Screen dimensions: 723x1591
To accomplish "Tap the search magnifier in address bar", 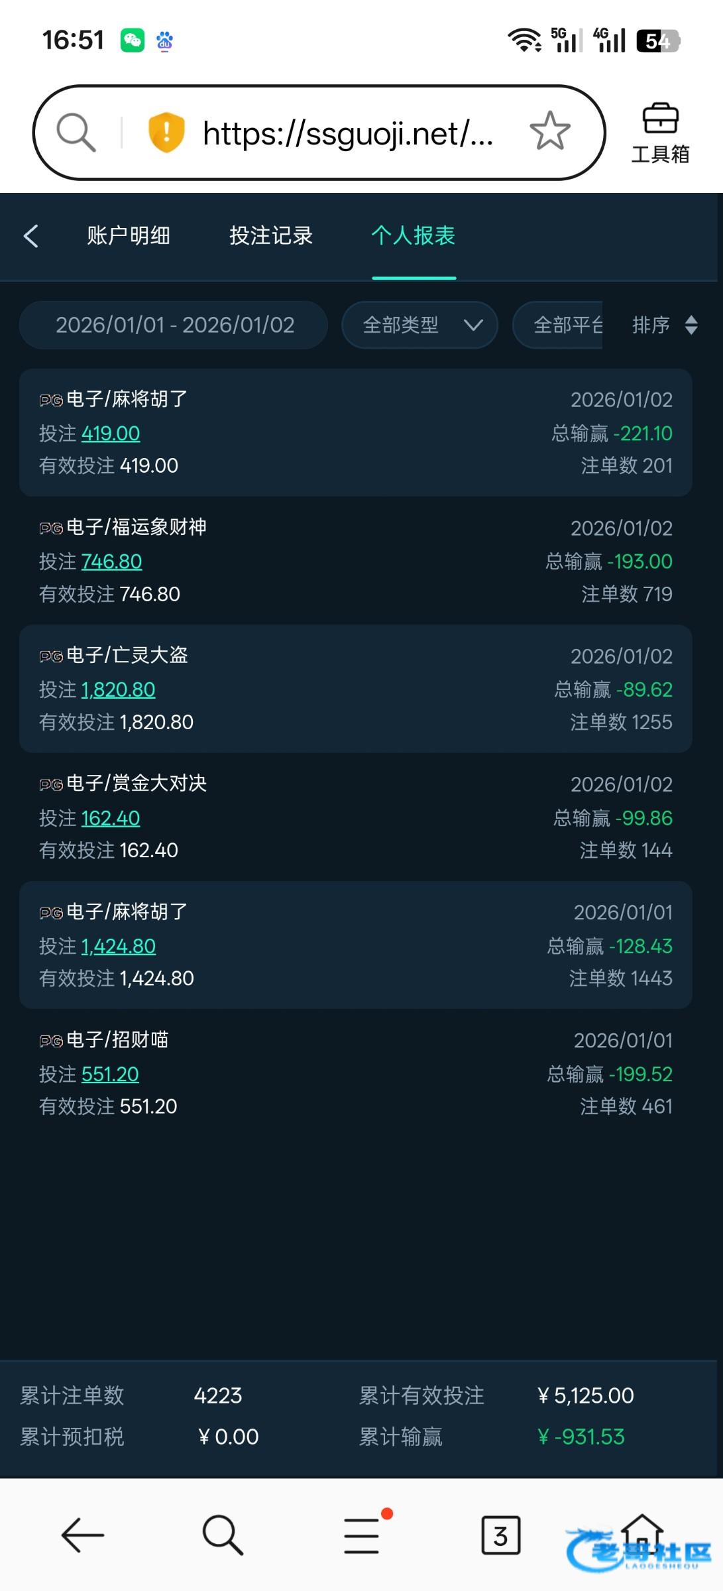I will pos(76,132).
